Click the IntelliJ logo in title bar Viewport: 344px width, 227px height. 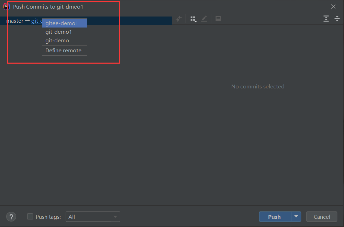click(7, 7)
